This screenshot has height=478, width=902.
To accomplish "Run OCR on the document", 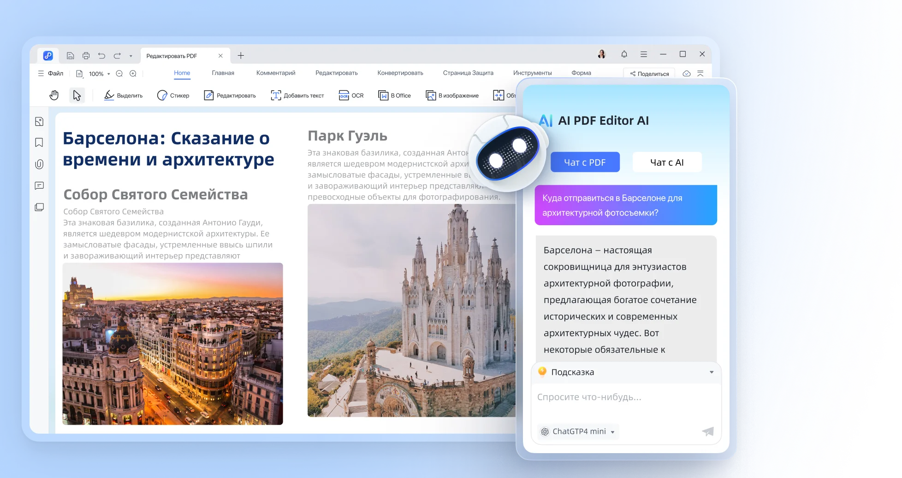I will [x=351, y=95].
